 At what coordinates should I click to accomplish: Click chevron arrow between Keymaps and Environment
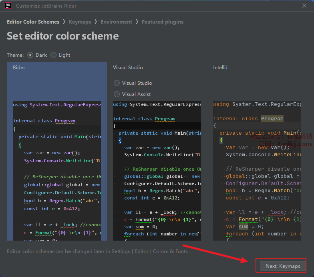[x=96, y=22]
